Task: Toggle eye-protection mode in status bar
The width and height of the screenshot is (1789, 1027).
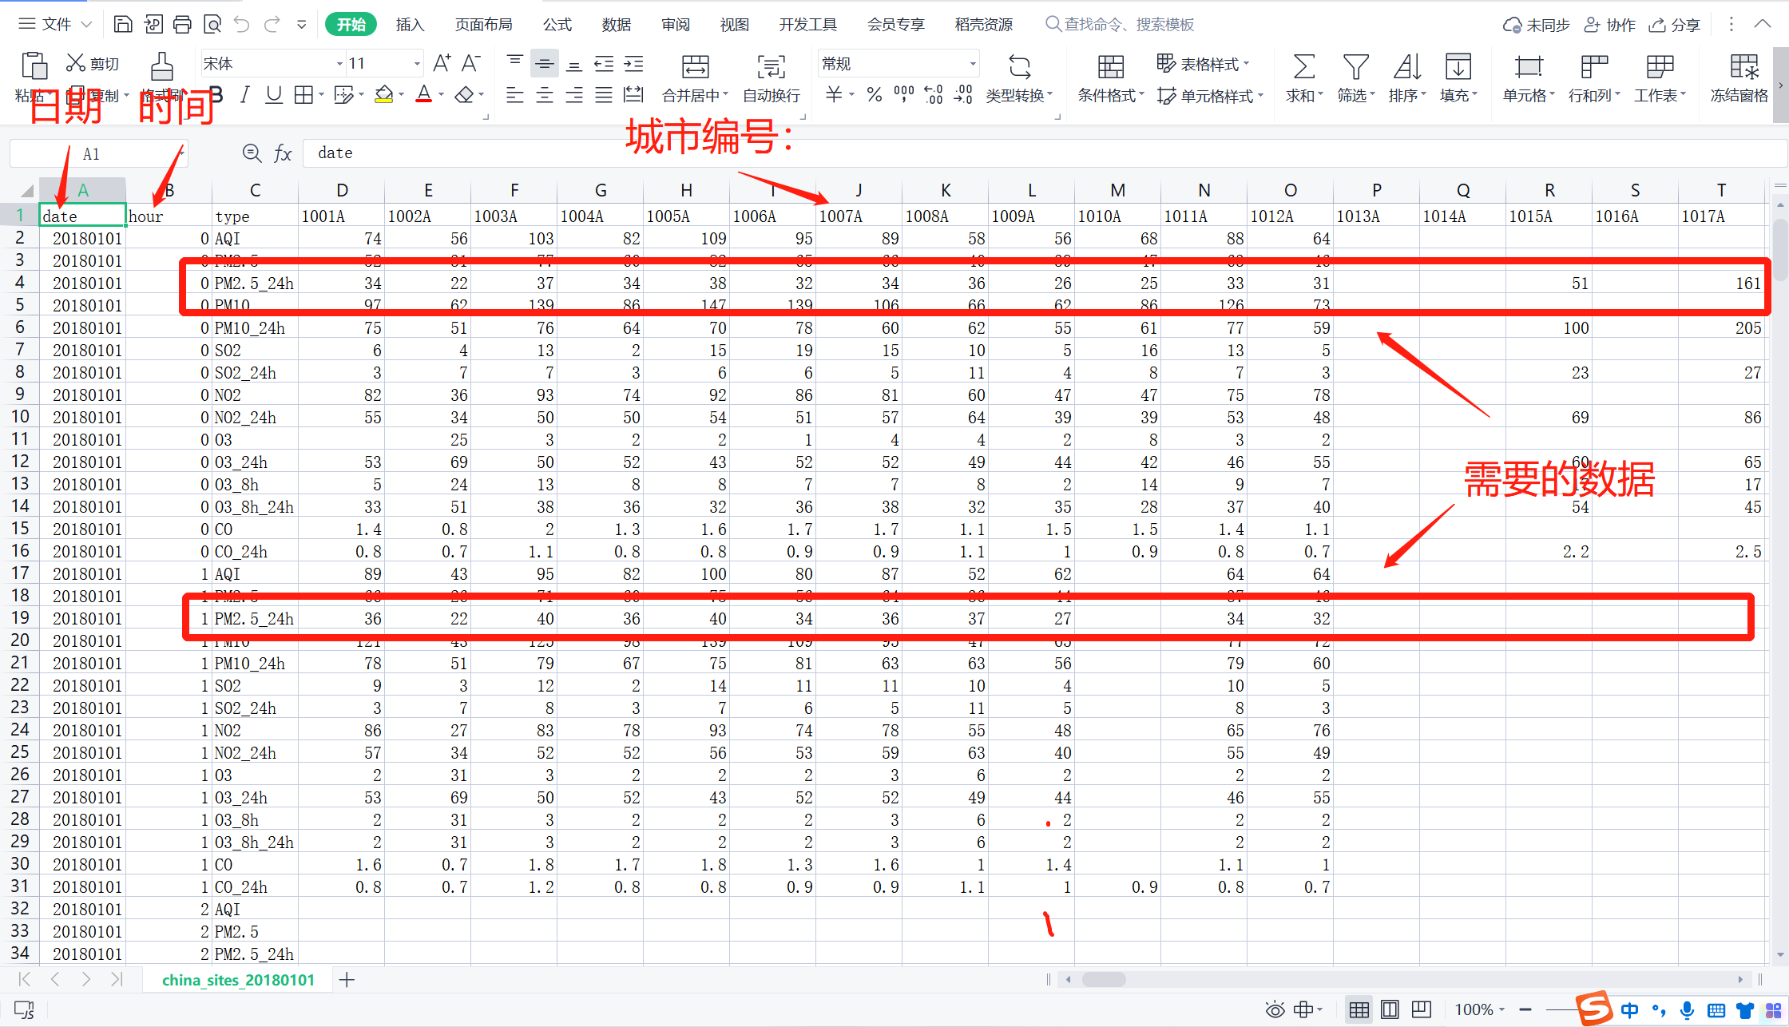Action: click(x=1275, y=1010)
